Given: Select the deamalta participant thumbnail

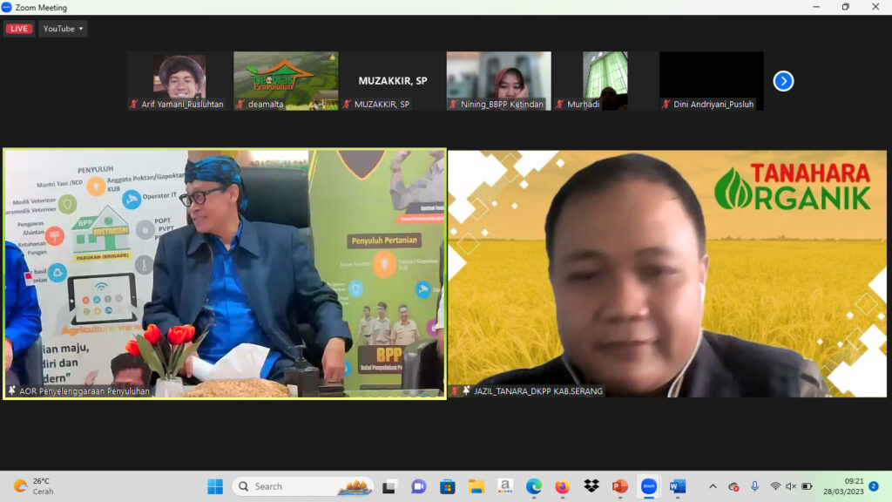Looking at the screenshot, I should pyautogui.click(x=286, y=81).
